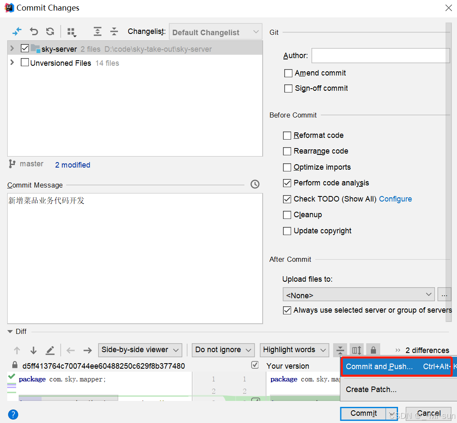Open the Do not ignore dropdown
The image size is (457, 423).
(223, 350)
